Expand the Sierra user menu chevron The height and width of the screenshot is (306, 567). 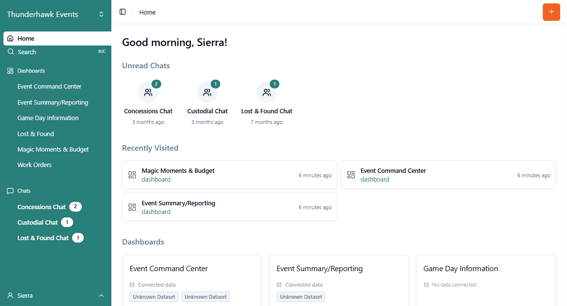101,295
